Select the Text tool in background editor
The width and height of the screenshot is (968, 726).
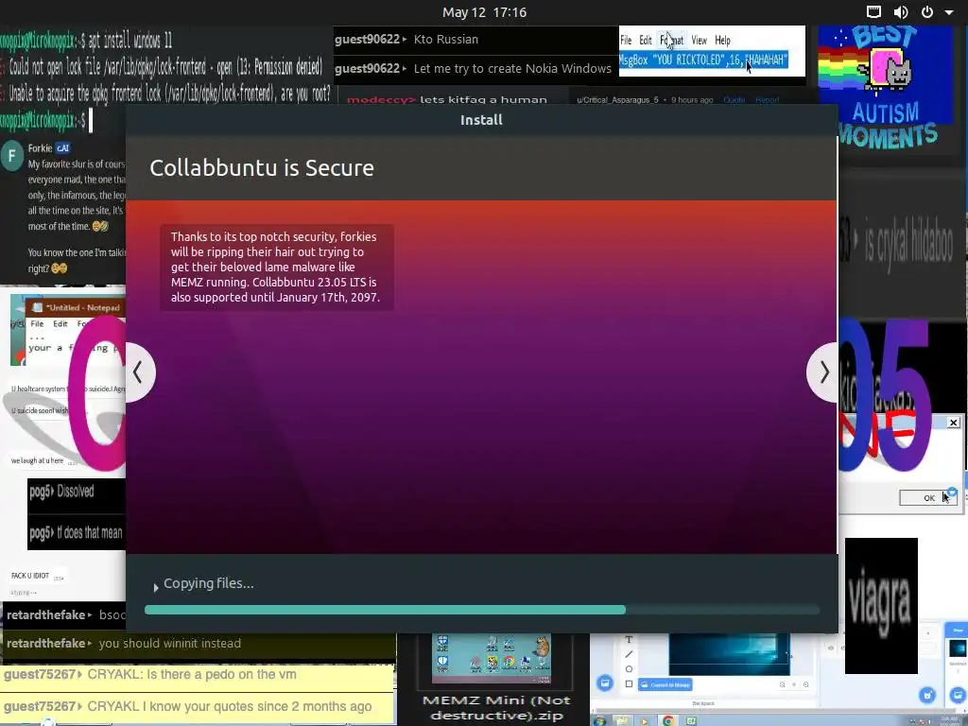click(x=629, y=640)
